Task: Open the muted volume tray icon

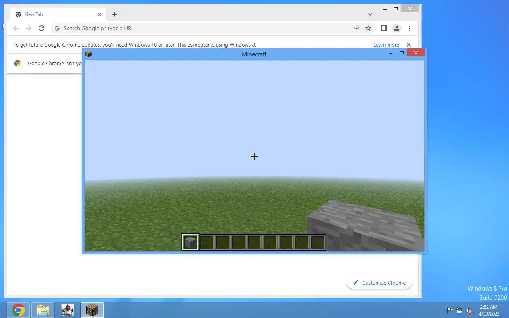Action: [x=469, y=310]
